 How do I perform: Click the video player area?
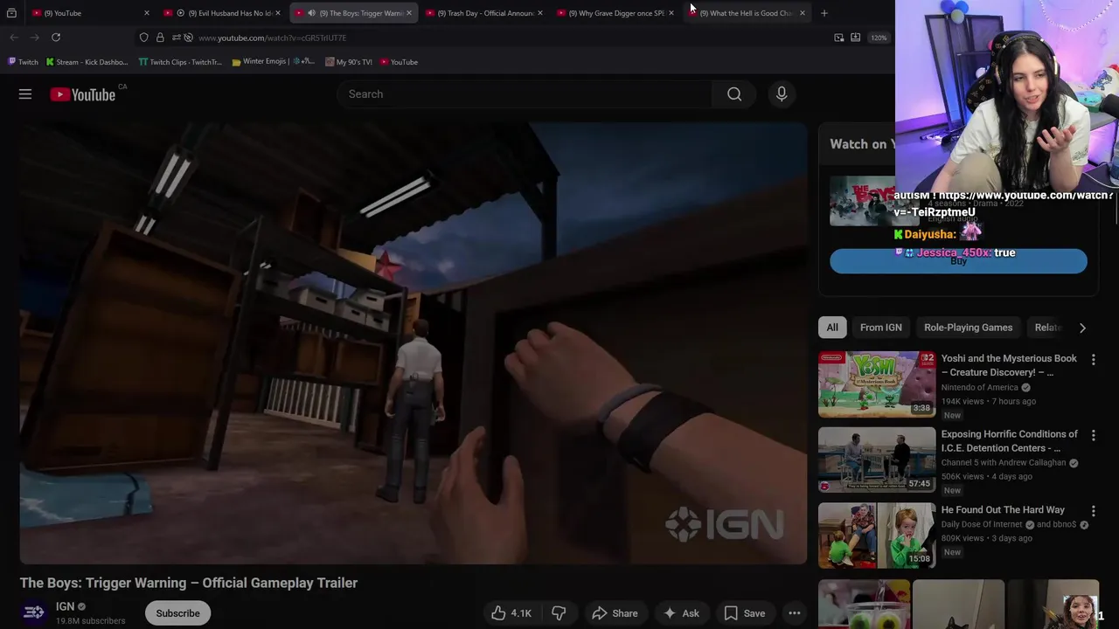[x=414, y=343]
